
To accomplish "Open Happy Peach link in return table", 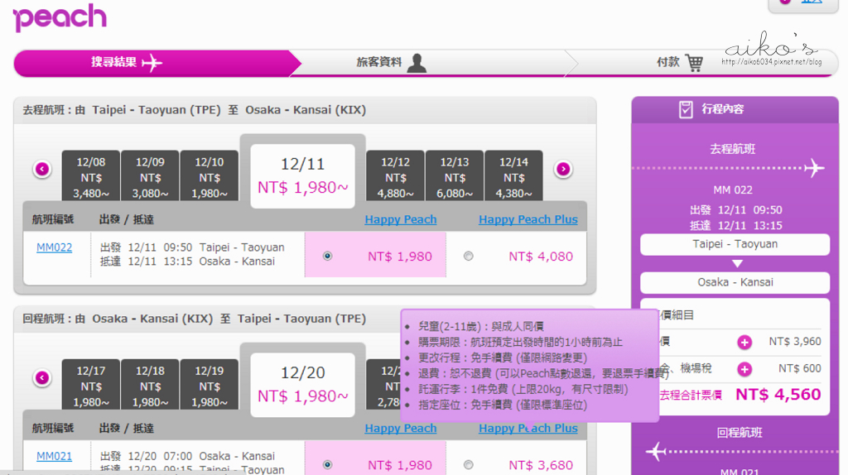I will point(400,428).
